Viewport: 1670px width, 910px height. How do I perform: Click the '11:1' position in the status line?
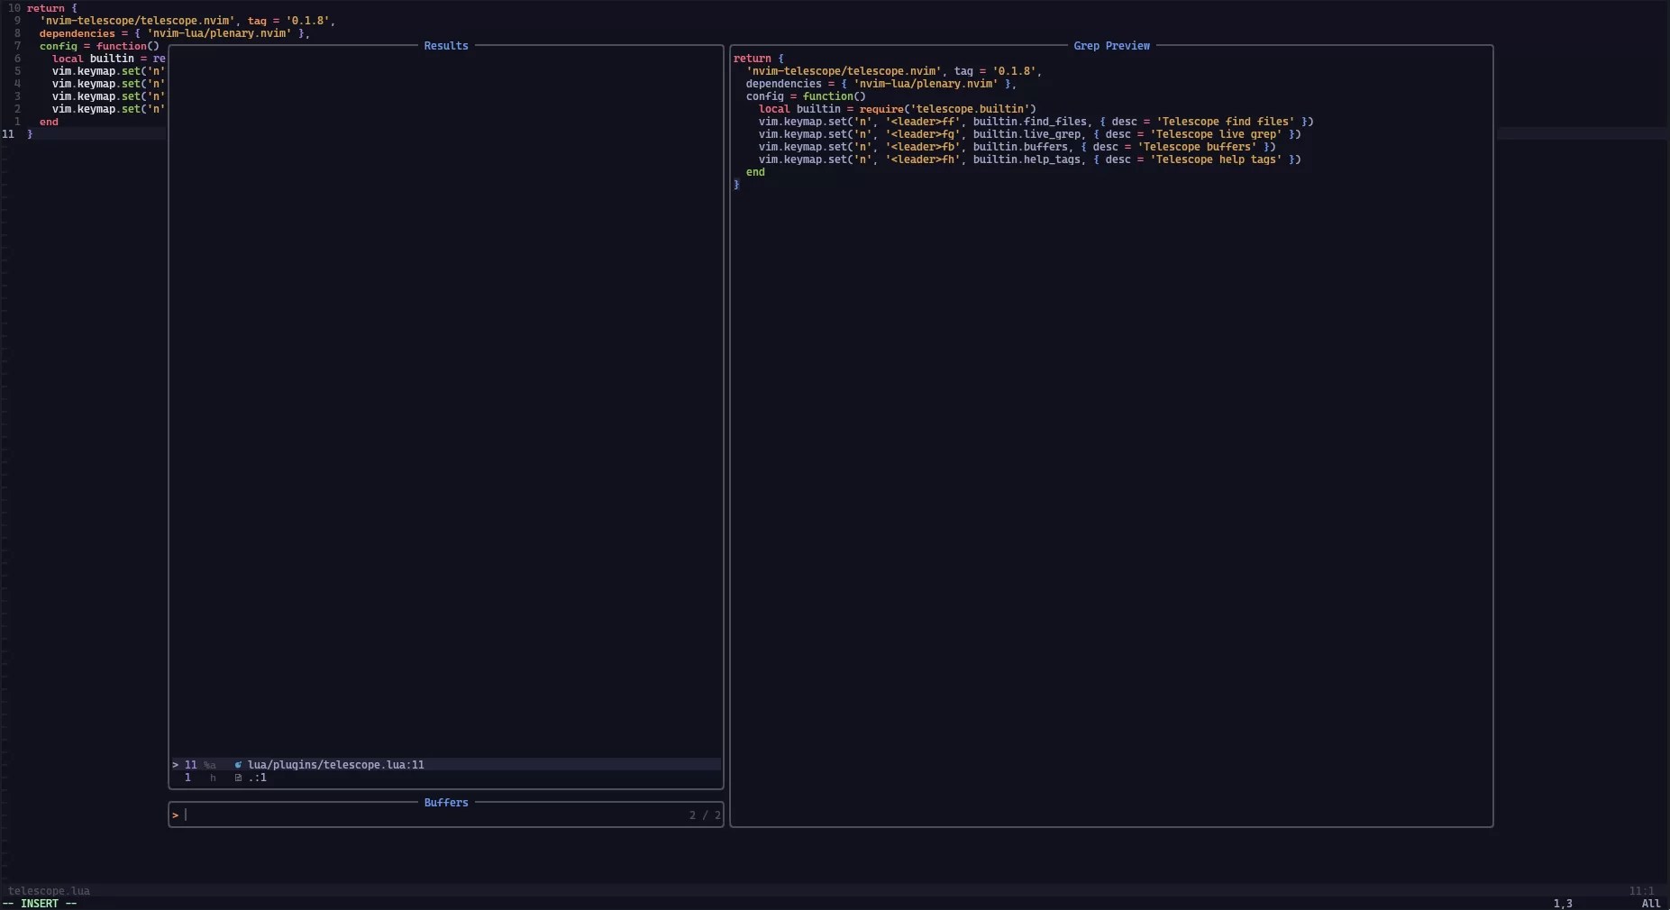[x=1641, y=891]
